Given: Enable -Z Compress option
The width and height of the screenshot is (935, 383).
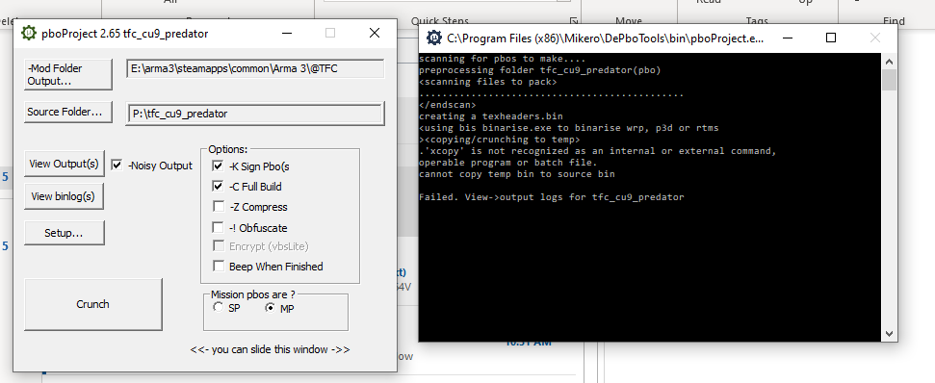Looking at the screenshot, I should (x=219, y=207).
